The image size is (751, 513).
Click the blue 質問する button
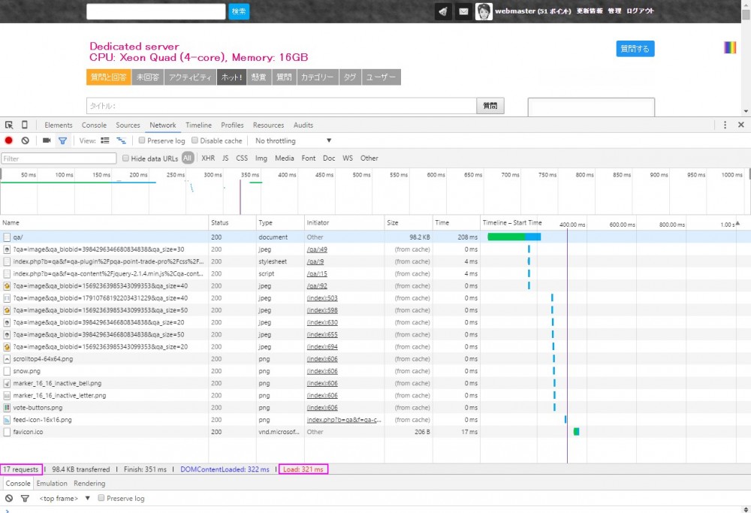point(635,49)
